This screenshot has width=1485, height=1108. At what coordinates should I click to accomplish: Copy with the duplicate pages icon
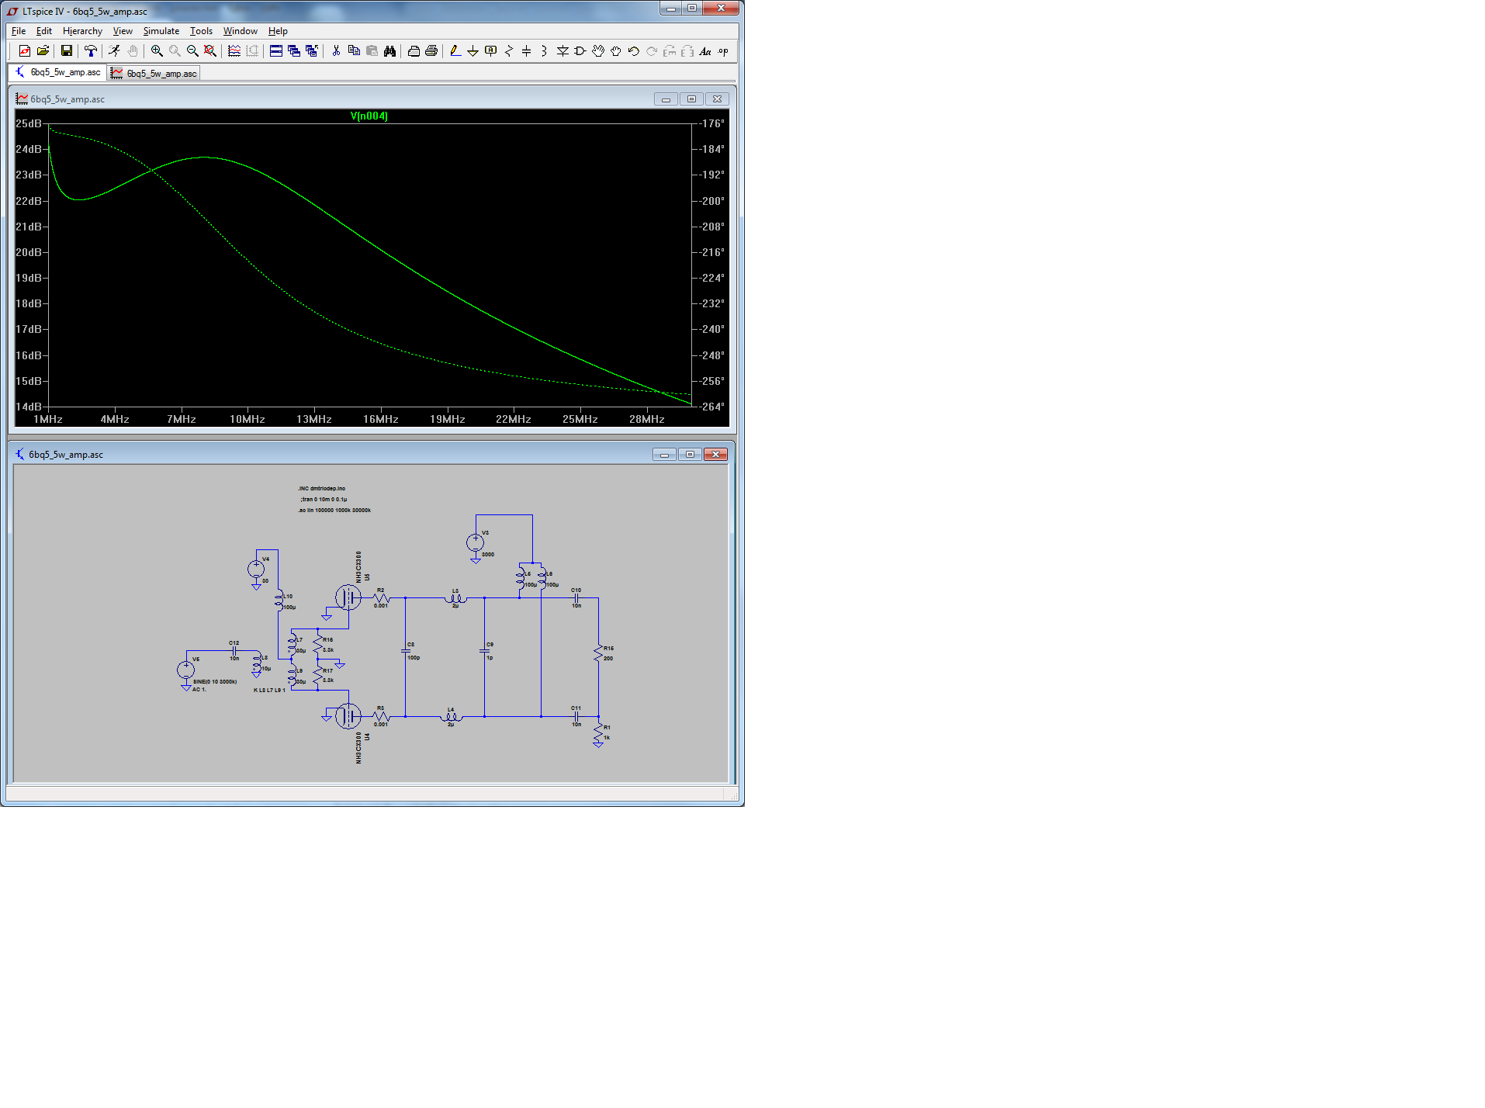pyautogui.click(x=354, y=51)
